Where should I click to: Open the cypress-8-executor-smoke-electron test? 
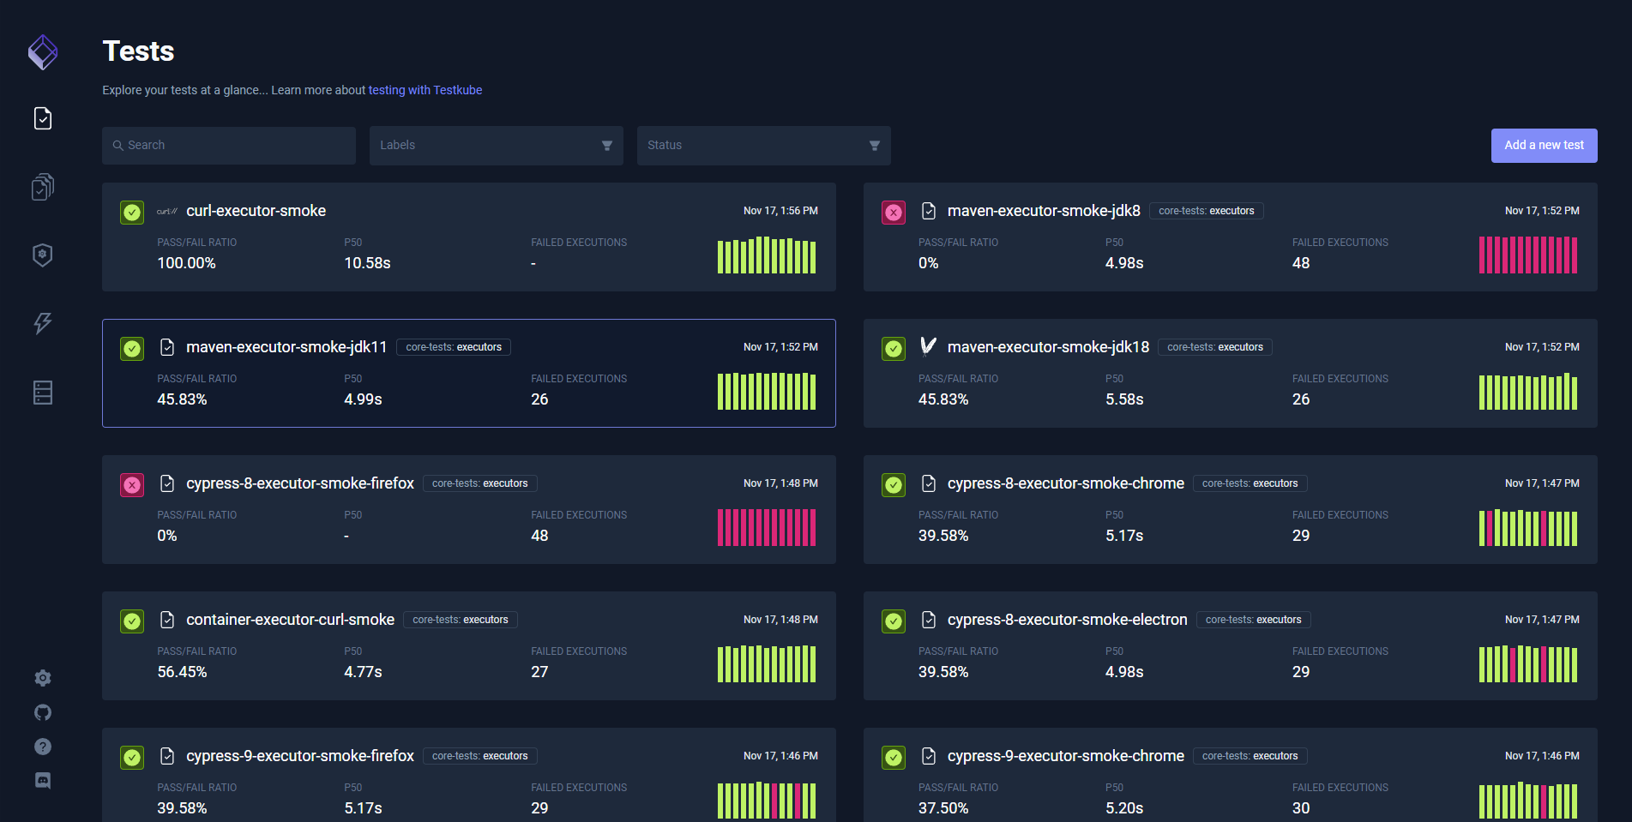tap(1231, 646)
